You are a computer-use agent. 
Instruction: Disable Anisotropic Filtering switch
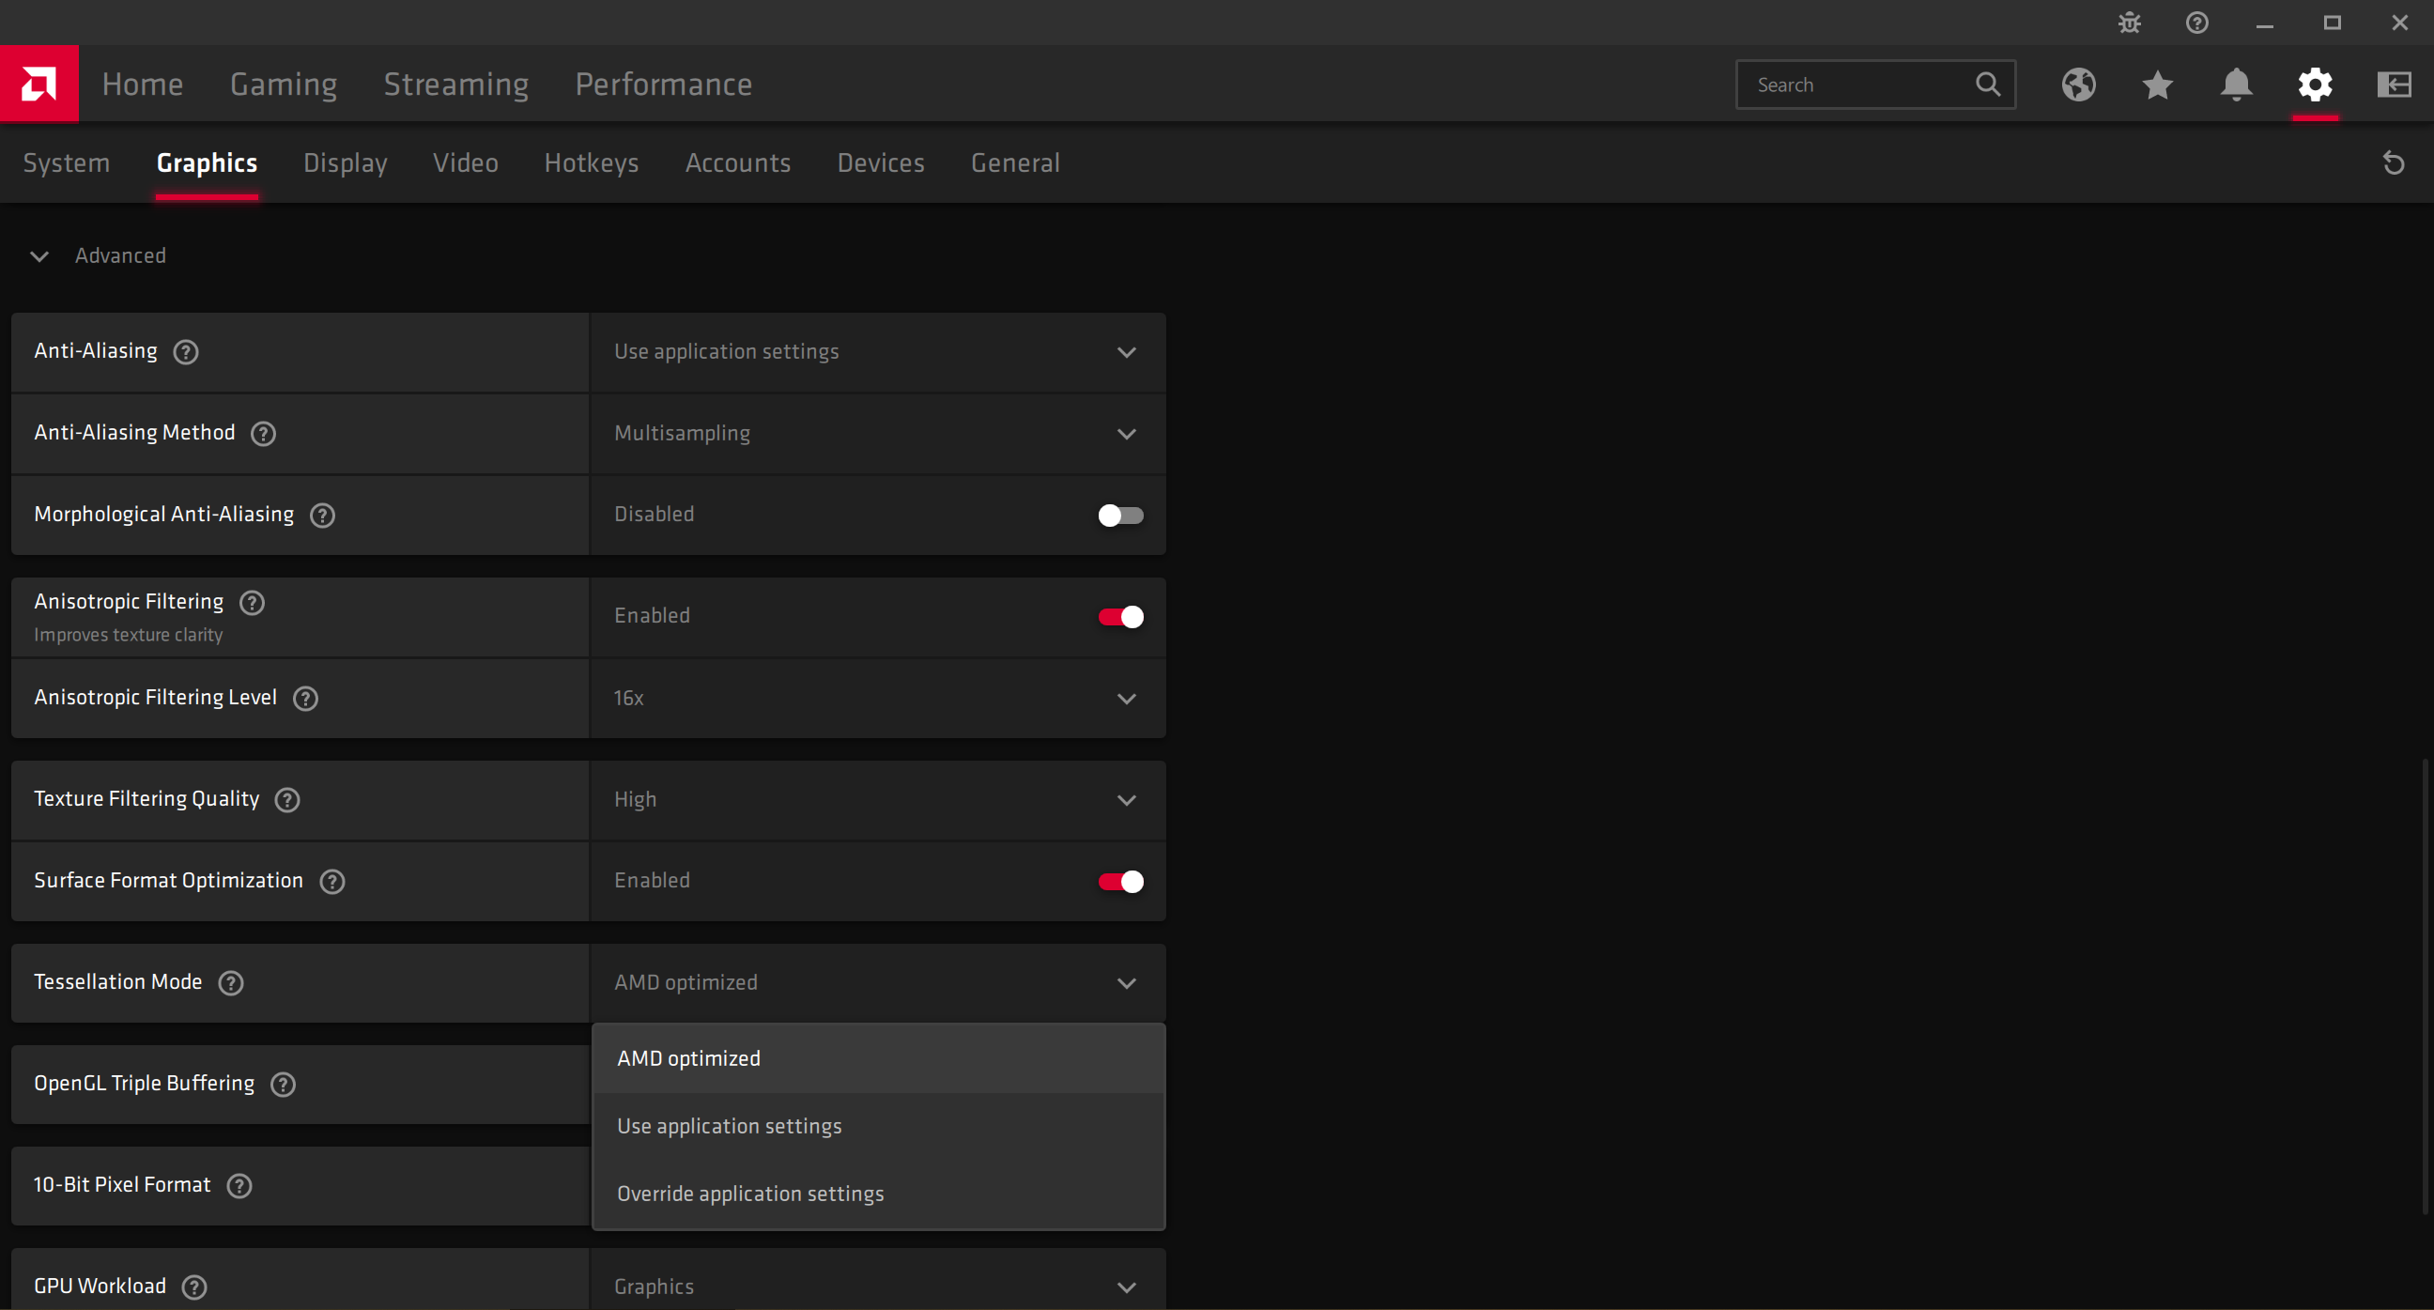(x=1119, y=617)
